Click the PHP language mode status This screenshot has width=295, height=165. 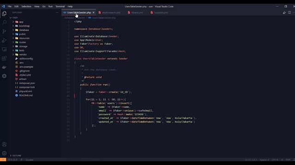(x=288, y=160)
